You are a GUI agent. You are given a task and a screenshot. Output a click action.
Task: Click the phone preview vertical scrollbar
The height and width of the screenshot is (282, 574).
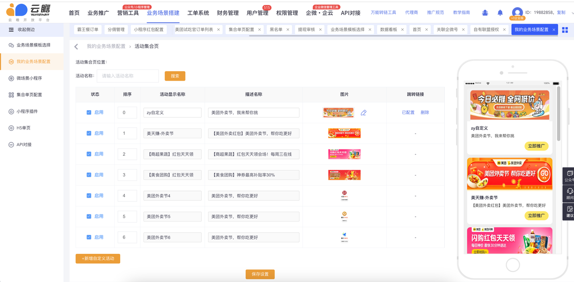(x=558, y=114)
